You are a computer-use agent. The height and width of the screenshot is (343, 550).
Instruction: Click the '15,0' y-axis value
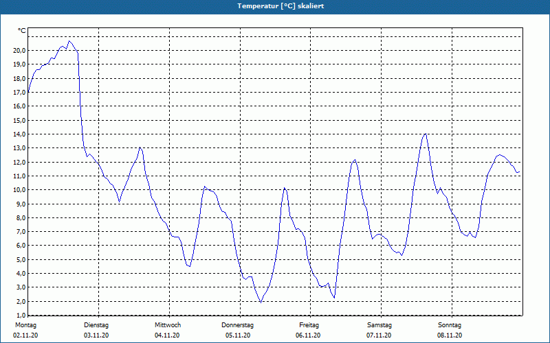click(19, 120)
